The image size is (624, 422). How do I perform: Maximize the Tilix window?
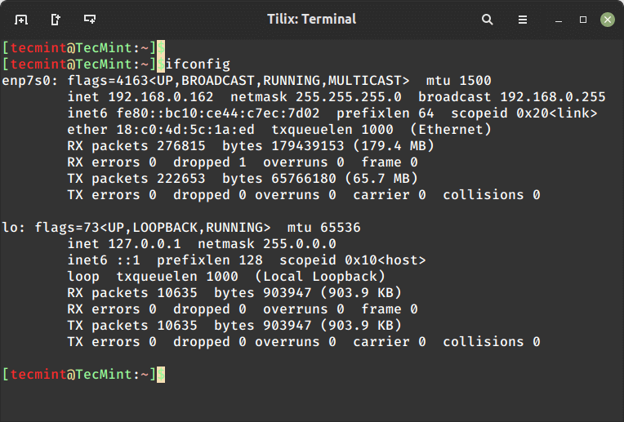(x=583, y=20)
